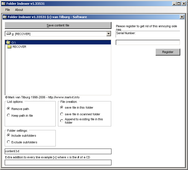Select Append to existing file option
The width and height of the screenshot is (188, 170).
(62, 121)
